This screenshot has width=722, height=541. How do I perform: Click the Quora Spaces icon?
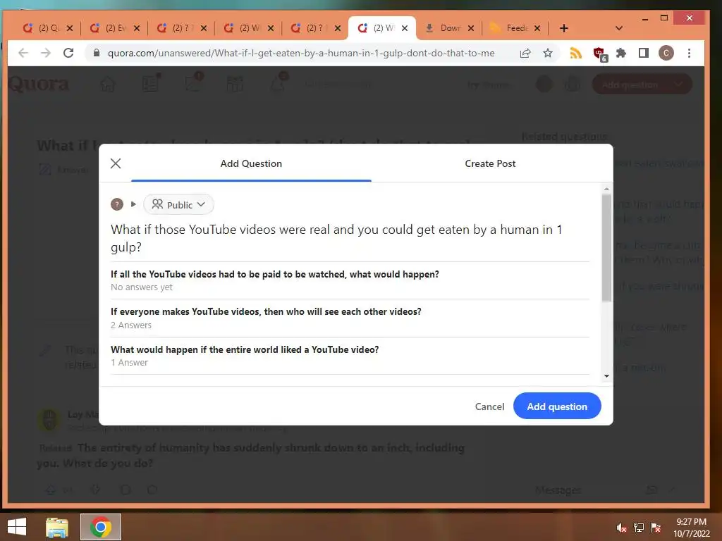click(x=235, y=85)
